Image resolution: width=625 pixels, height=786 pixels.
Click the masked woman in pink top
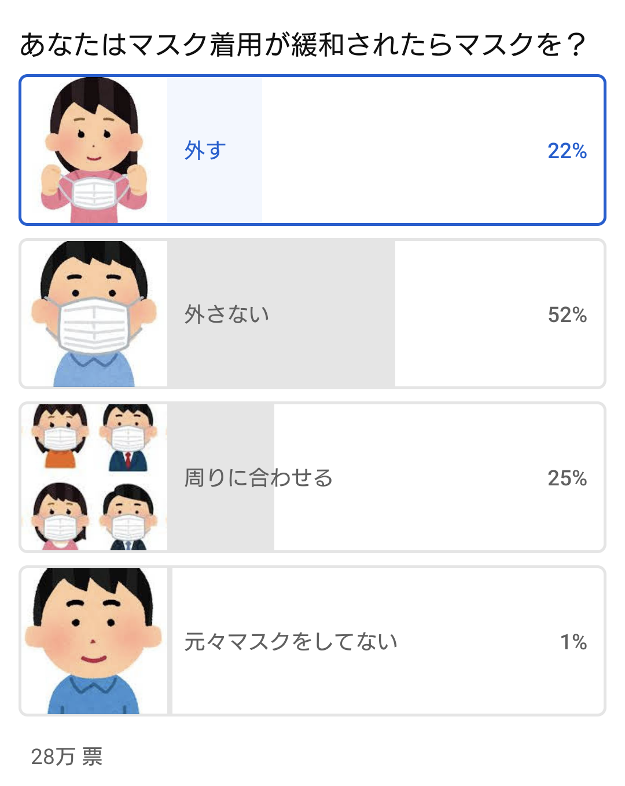pyautogui.click(x=60, y=517)
